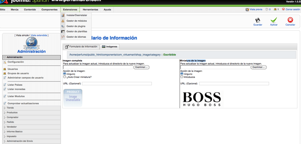Click the thumbnail URL (Opcional) field
Image resolution: width=301 pixels, height=144 pixels.
click(234, 84)
